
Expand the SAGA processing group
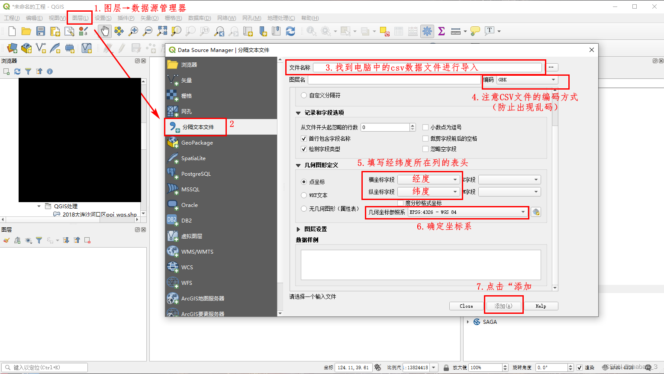pyautogui.click(x=468, y=322)
